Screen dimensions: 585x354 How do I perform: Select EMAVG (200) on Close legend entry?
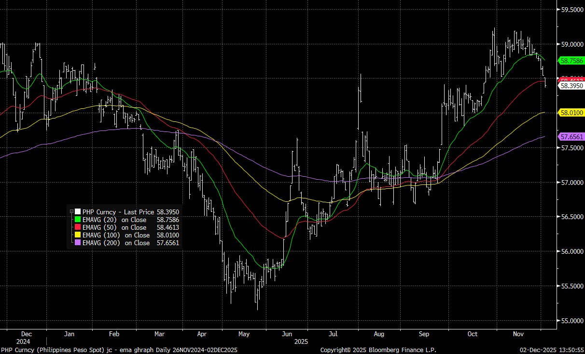coord(116,243)
